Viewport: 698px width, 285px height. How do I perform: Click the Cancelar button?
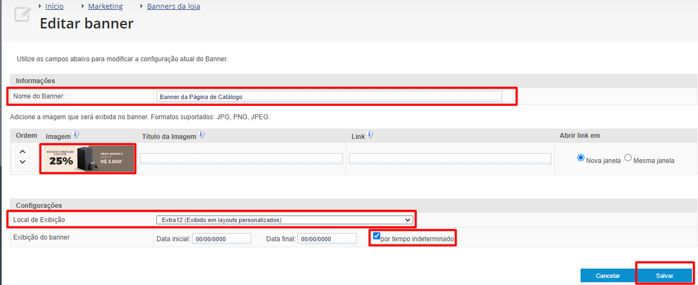click(x=607, y=276)
